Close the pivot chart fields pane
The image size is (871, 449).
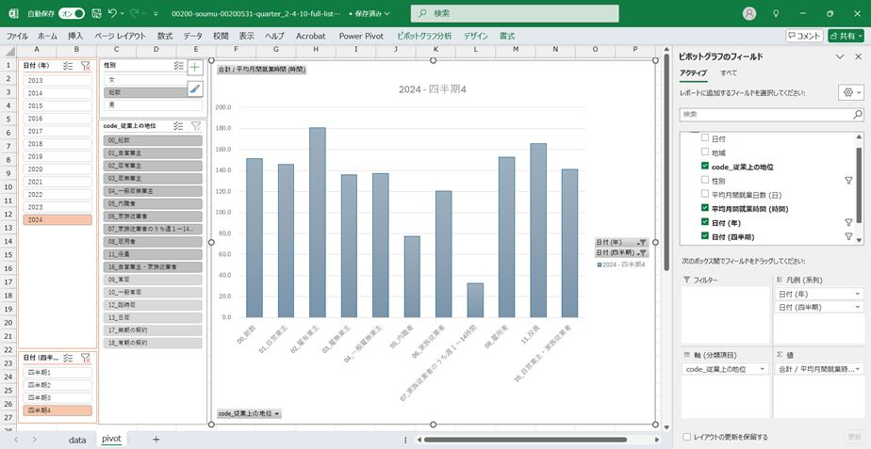point(858,56)
